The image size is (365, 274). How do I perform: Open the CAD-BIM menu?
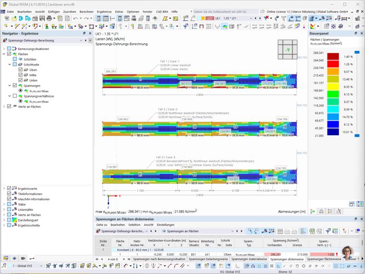point(162,12)
